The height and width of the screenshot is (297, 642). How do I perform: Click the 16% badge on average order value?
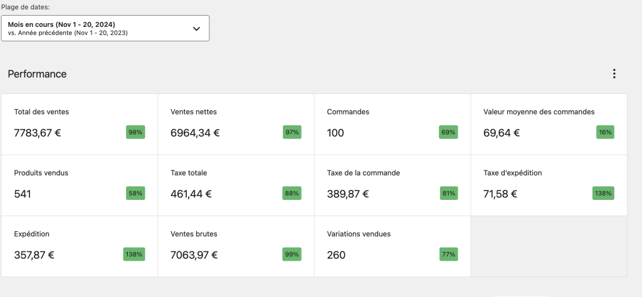605,132
